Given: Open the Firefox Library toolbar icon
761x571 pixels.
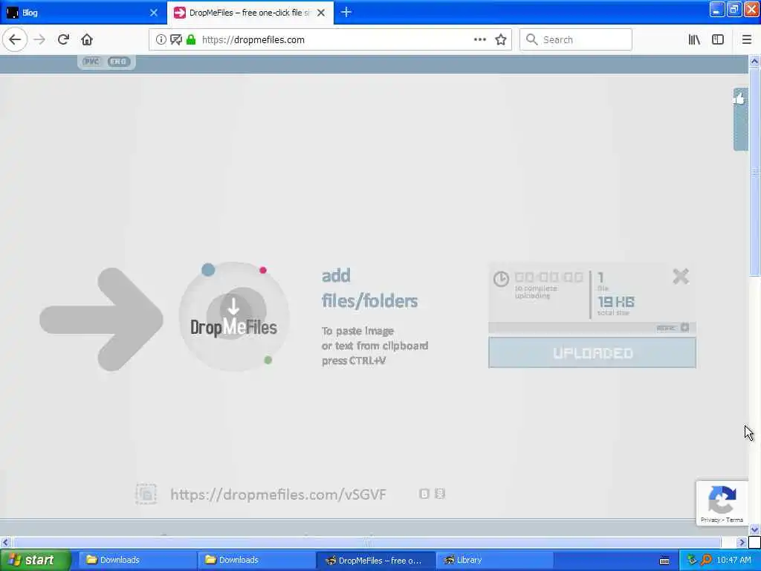Looking at the screenshot, I should click(694, 40).
